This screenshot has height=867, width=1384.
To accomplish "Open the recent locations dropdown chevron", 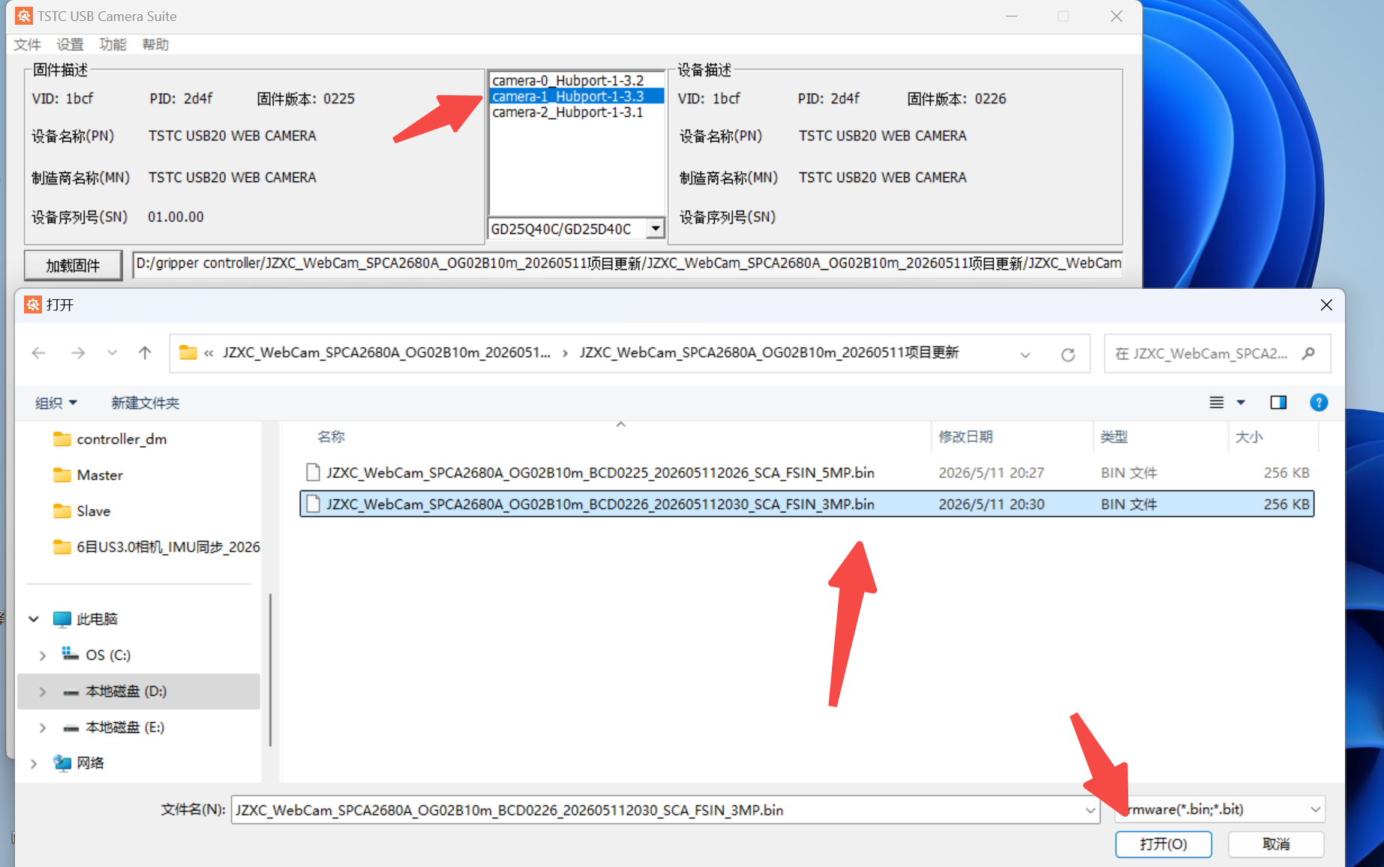I will [112, 353].
